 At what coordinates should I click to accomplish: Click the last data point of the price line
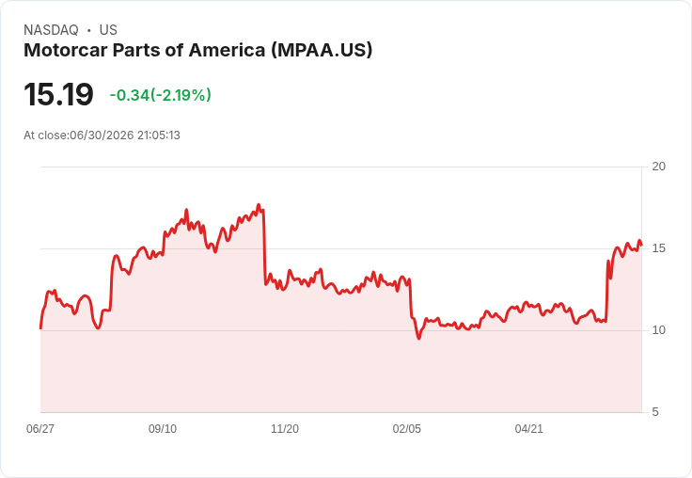pos(641,245)
